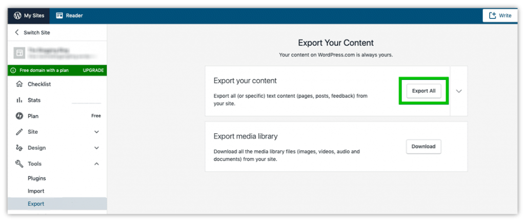Image resolution: width=525 pixels, height=222 pixels.
Task: Click the Design squiggle icon
Action: pyautogui.click(x=19, y=148)
